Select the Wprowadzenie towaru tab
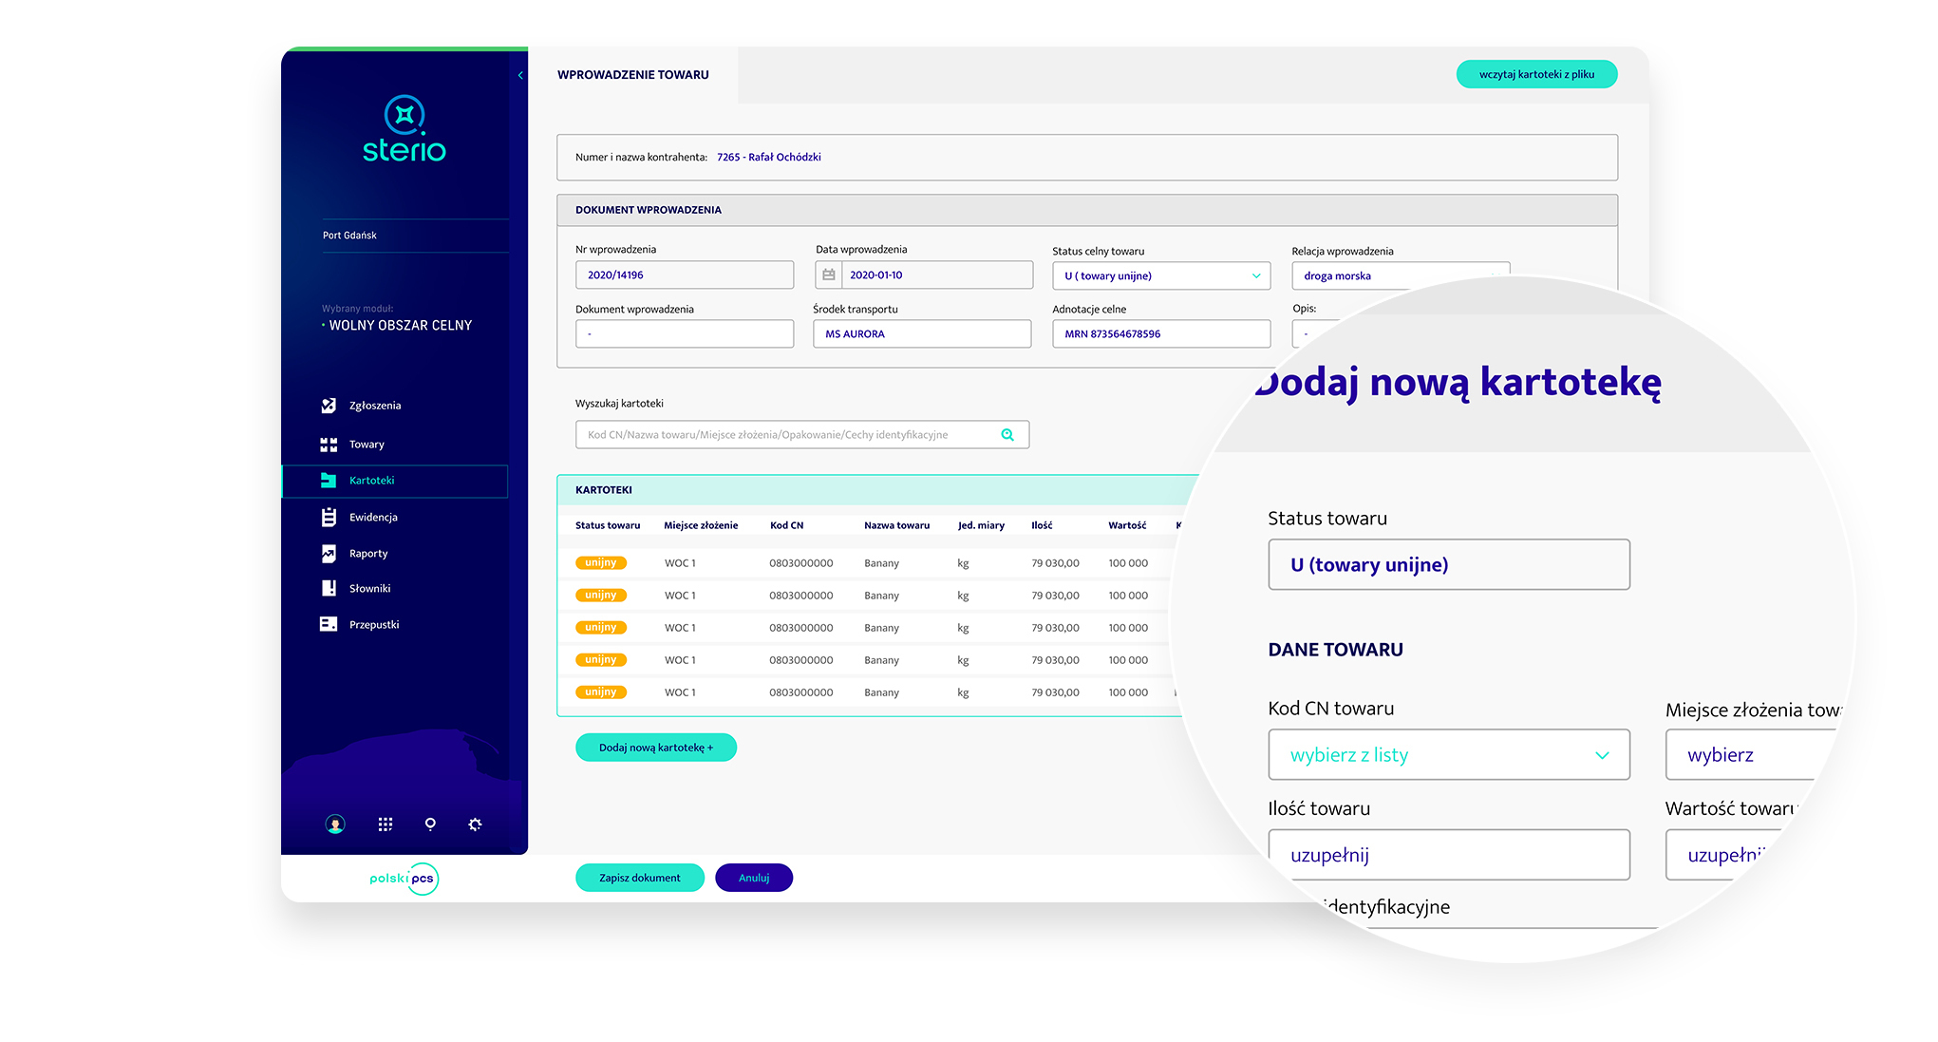This screenshot has height=1042, width=1938. tap(633, 75)
